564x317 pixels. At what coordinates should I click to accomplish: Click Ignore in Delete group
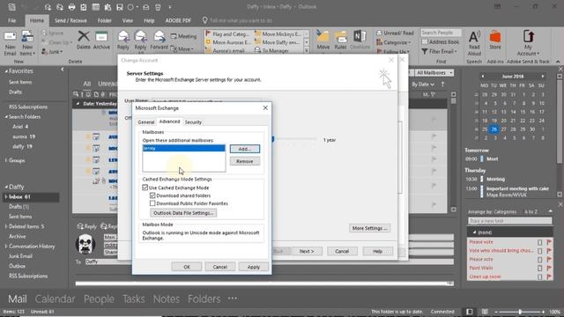point(53,33)
